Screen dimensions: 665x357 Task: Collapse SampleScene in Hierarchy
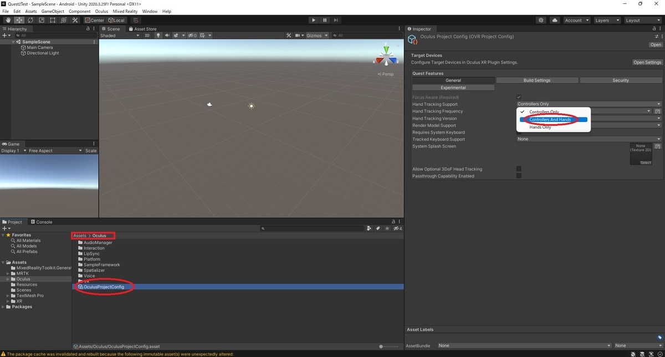pos(13,42)
